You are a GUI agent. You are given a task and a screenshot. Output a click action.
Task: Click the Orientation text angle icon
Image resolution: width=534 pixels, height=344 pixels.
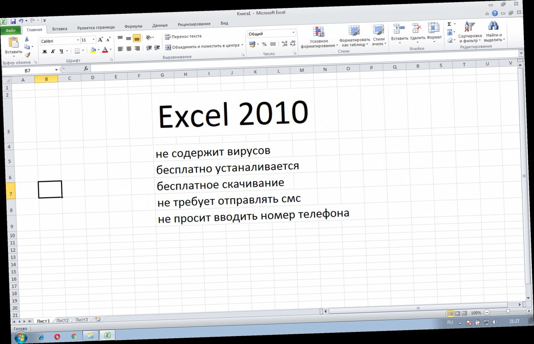click(148, 37)
